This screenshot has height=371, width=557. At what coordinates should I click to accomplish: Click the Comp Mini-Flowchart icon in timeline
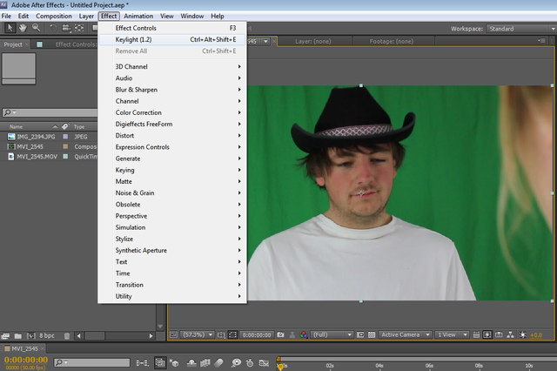[x=143, y=363]
